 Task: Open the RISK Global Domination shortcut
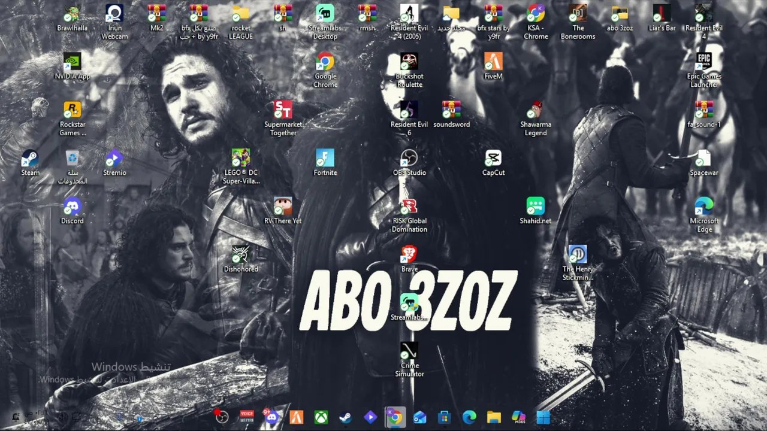[409, 215]
